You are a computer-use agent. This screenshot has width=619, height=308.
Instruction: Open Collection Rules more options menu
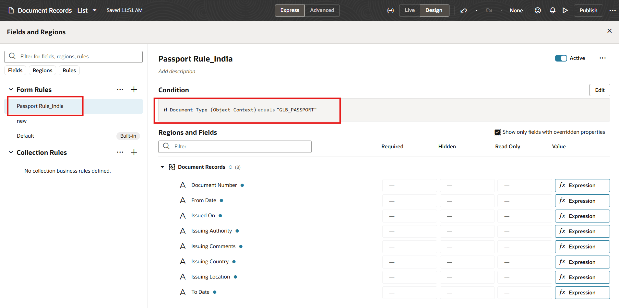(120, 152)
